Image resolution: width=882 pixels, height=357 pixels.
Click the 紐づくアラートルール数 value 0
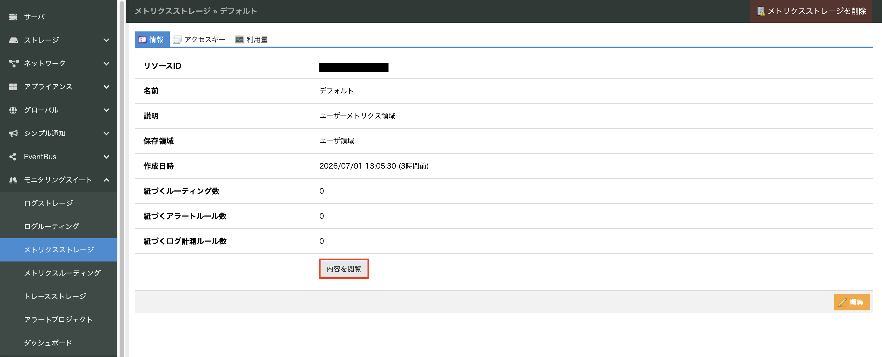click(321, 216)
